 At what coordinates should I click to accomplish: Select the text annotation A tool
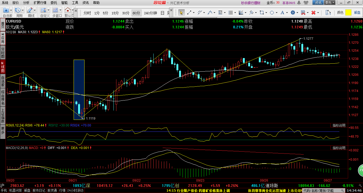tap(282, 12)
